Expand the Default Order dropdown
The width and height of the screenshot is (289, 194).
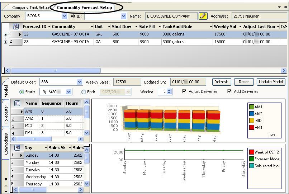point(79,82)
